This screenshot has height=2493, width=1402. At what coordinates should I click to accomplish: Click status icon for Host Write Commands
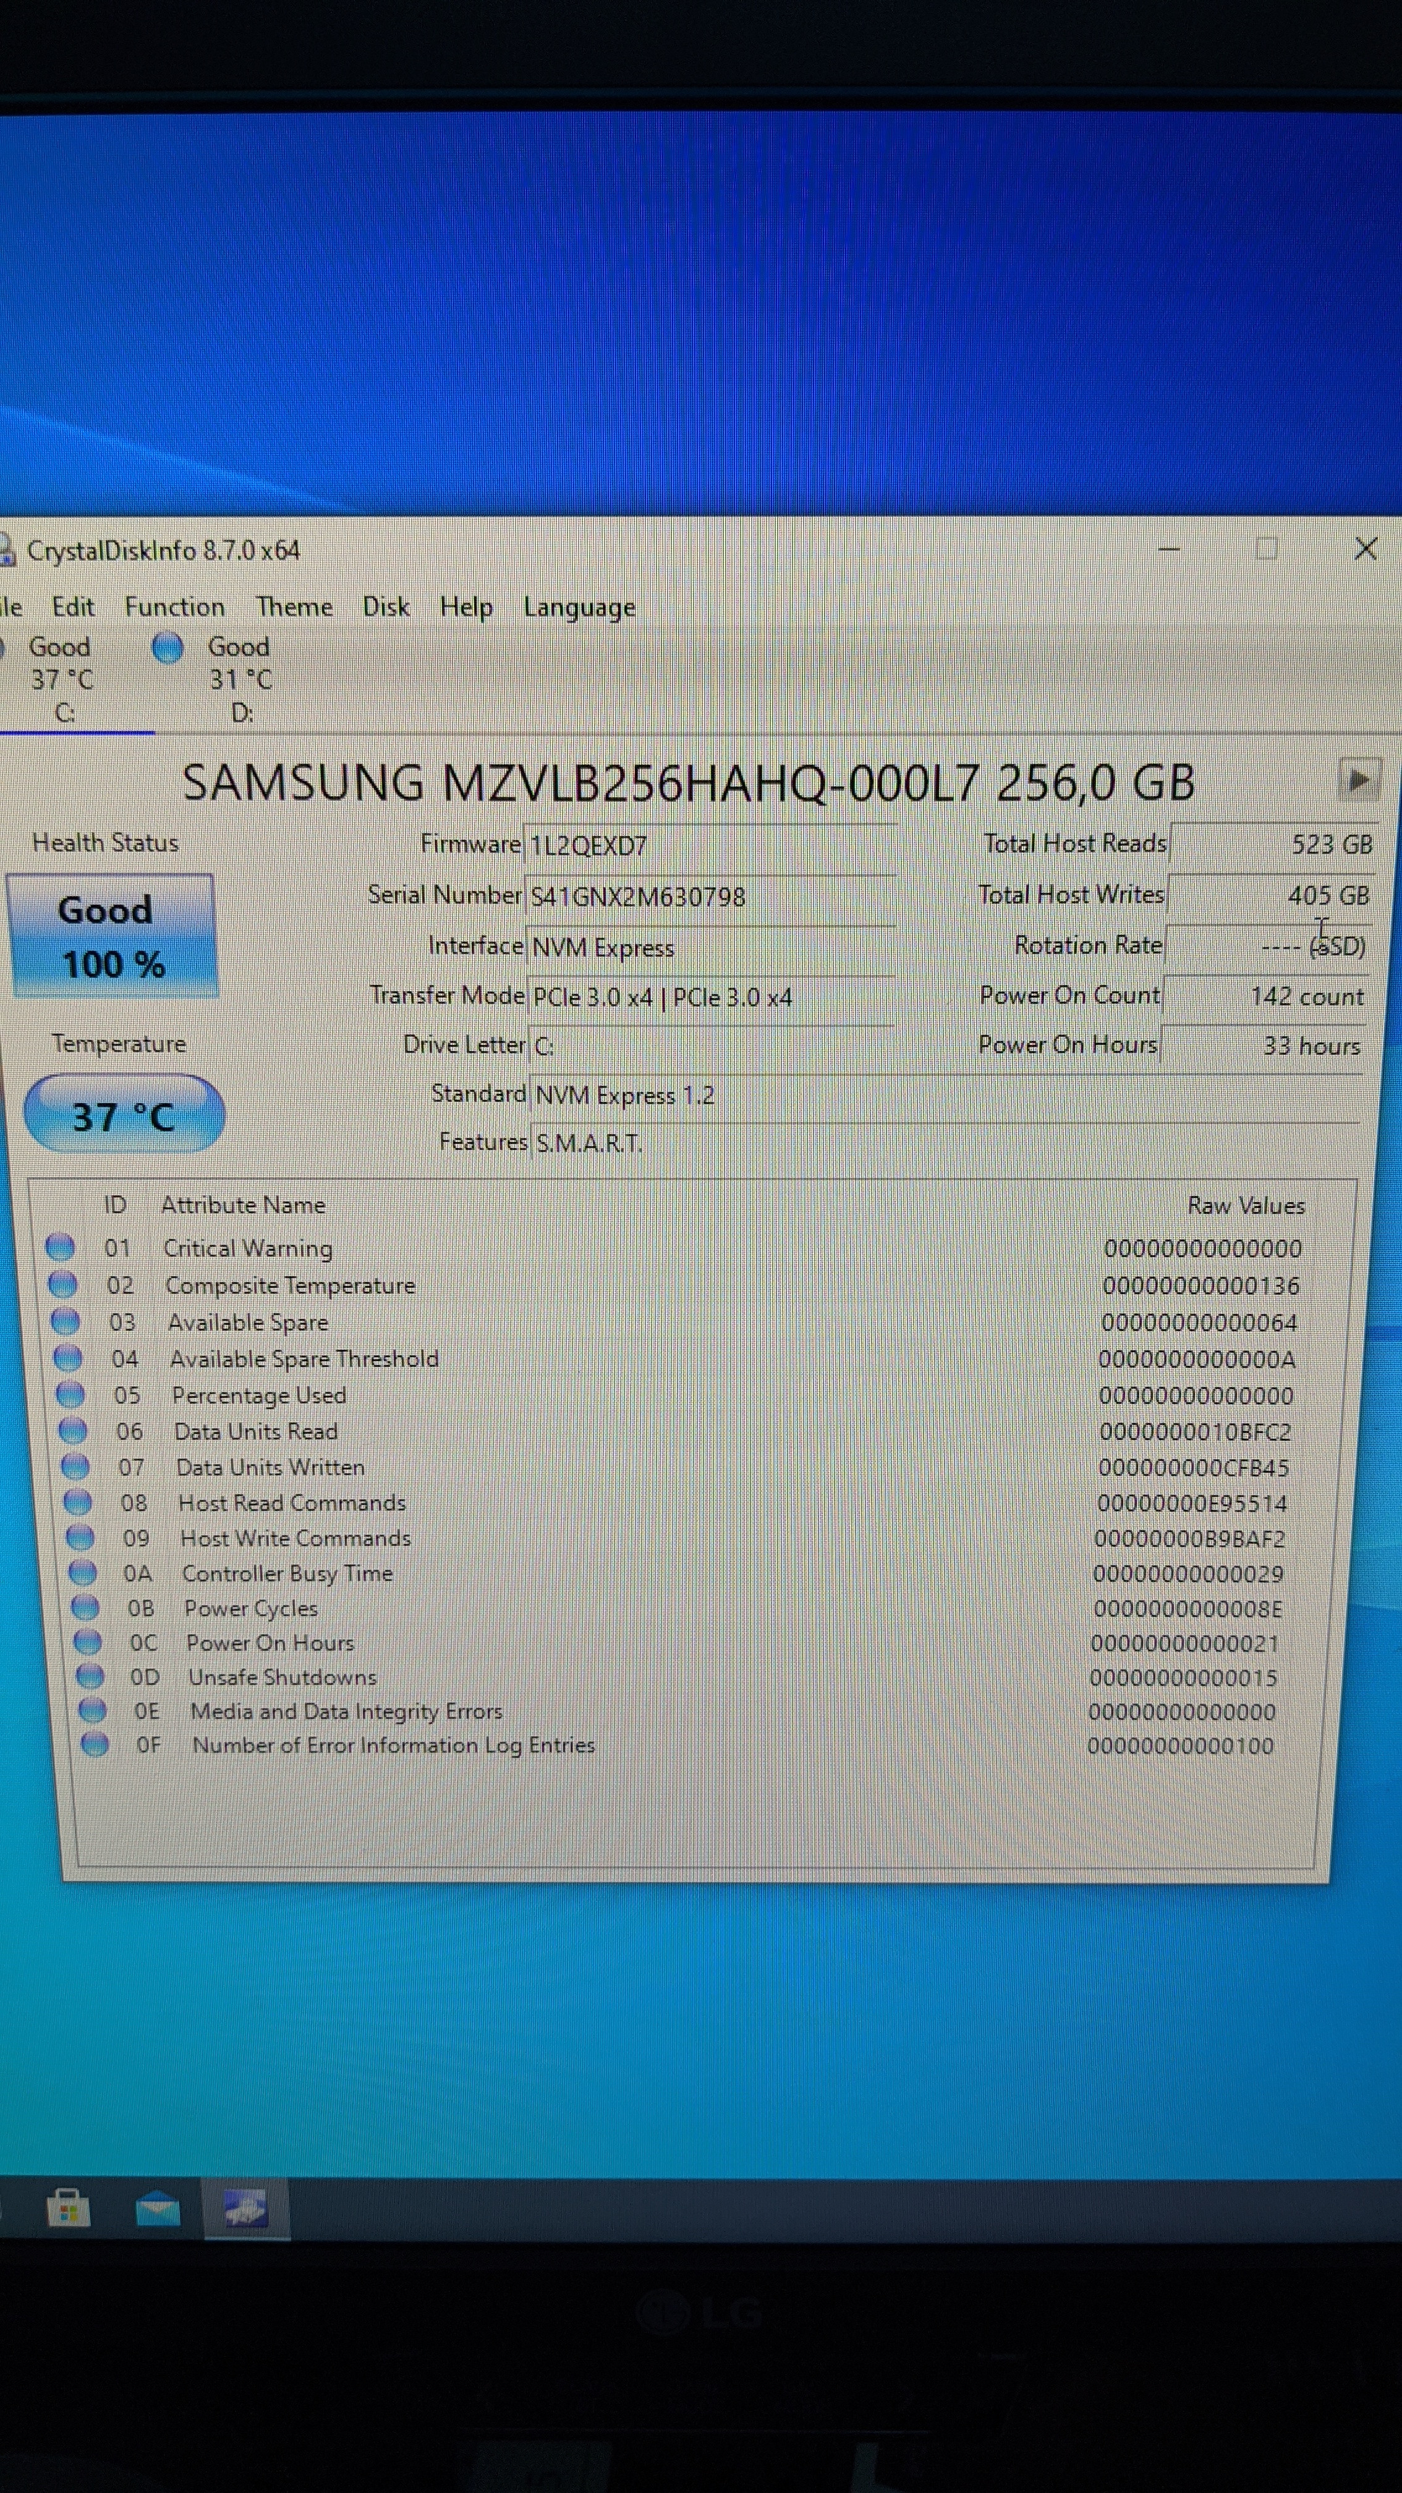pyautogui.click(x=80, y=1538)
